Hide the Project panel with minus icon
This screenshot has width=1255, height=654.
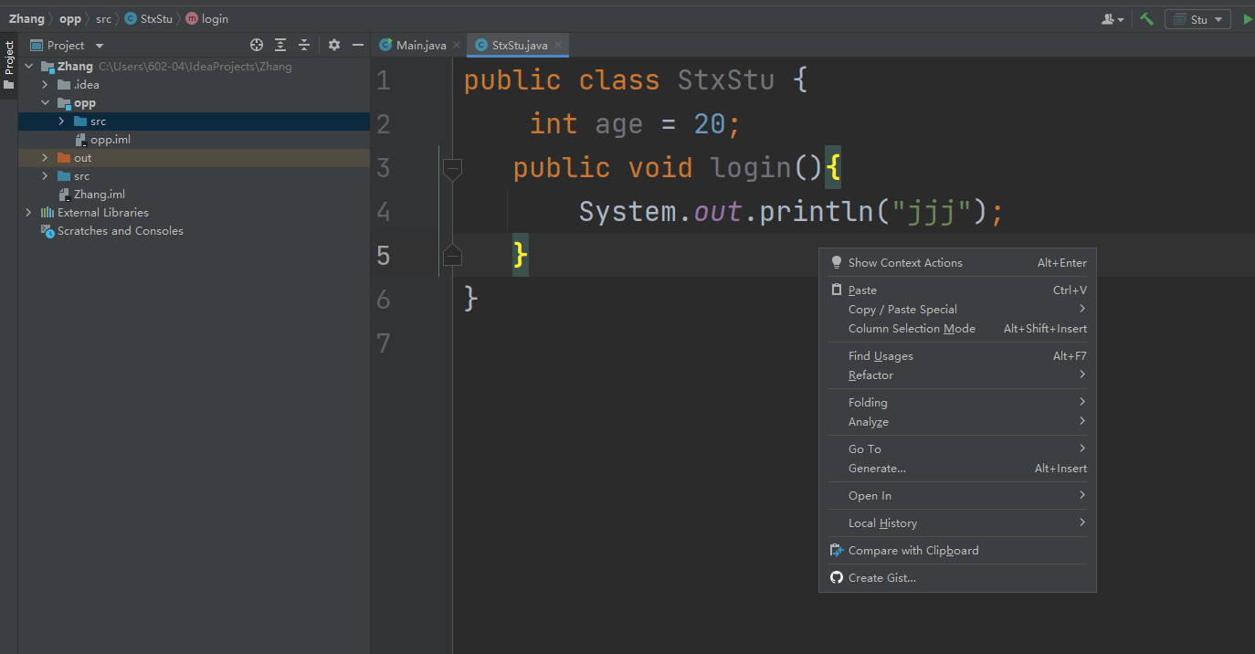(358, 45)
